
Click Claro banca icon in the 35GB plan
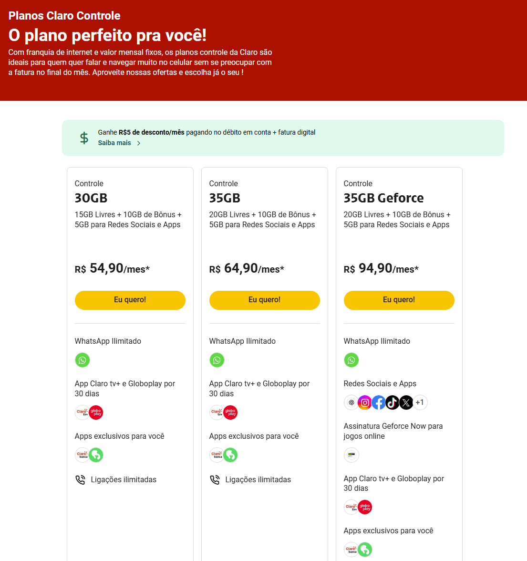pyautogui.click(x=217, y=455)
